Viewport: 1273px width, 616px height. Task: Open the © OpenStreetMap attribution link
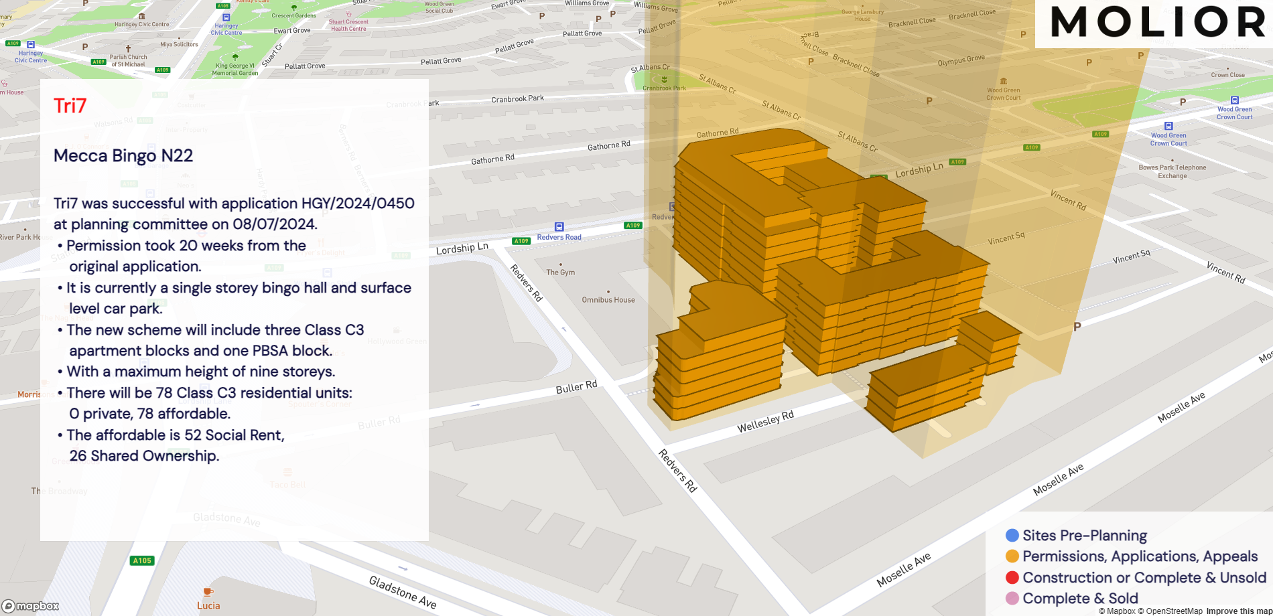pyautogui.click(x=1170, y=611)
